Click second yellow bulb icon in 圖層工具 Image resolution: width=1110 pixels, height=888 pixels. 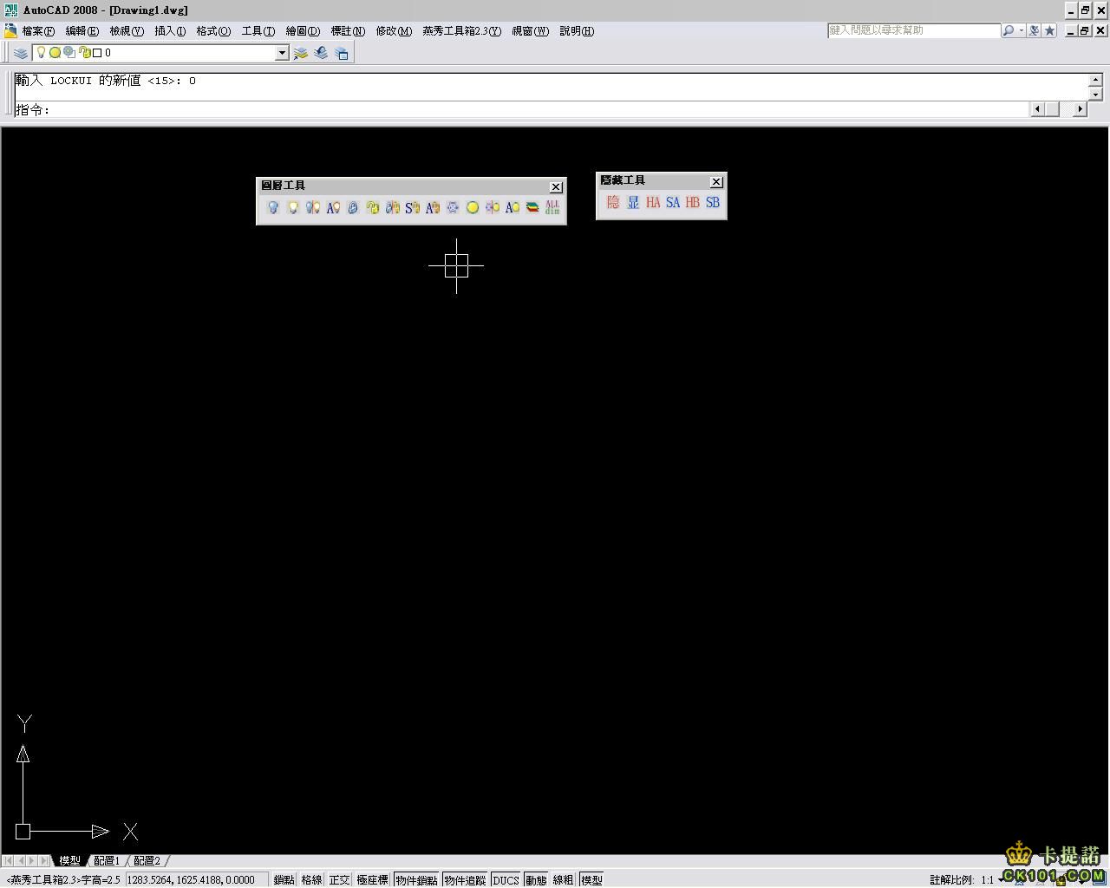click(x=293, y=207)
